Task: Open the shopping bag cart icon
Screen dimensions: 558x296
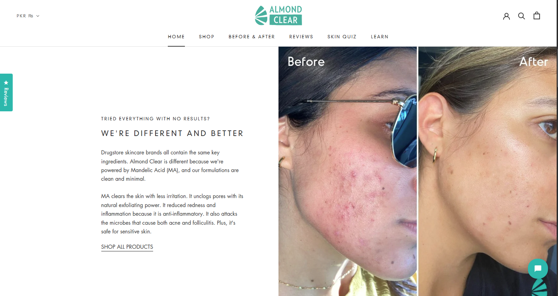Action: [x=537, y=16]
